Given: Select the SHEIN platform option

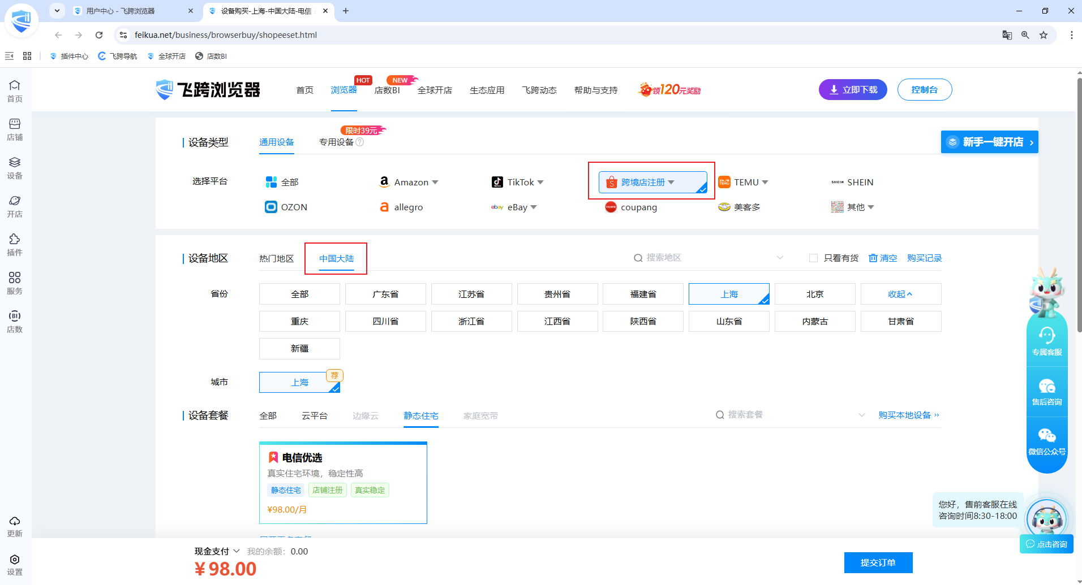Looking at the screenshot, I should 852,182.
